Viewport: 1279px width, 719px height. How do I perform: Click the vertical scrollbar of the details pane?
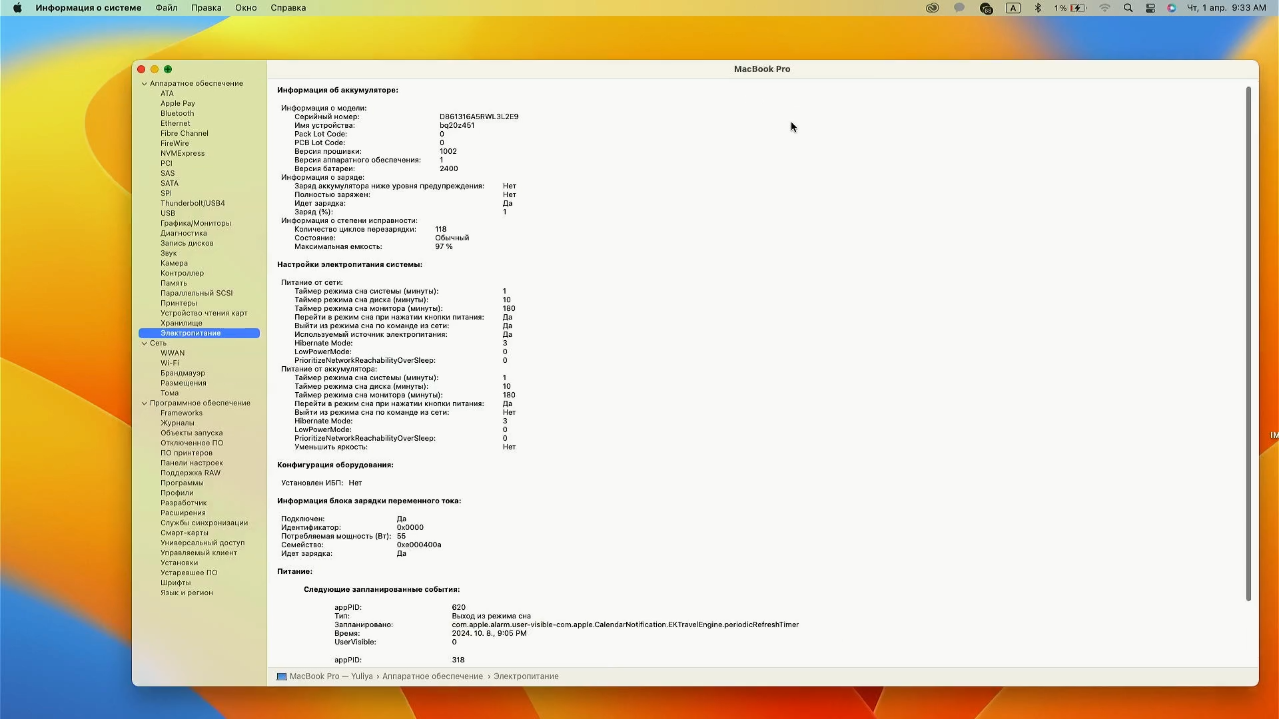point(1248,344)
